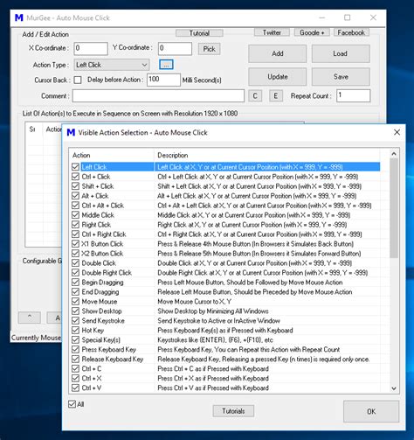Close the Visible Action Selection dialog
Image resolution: width=414 pixels, height=440 pixels.
click(397, 132)
